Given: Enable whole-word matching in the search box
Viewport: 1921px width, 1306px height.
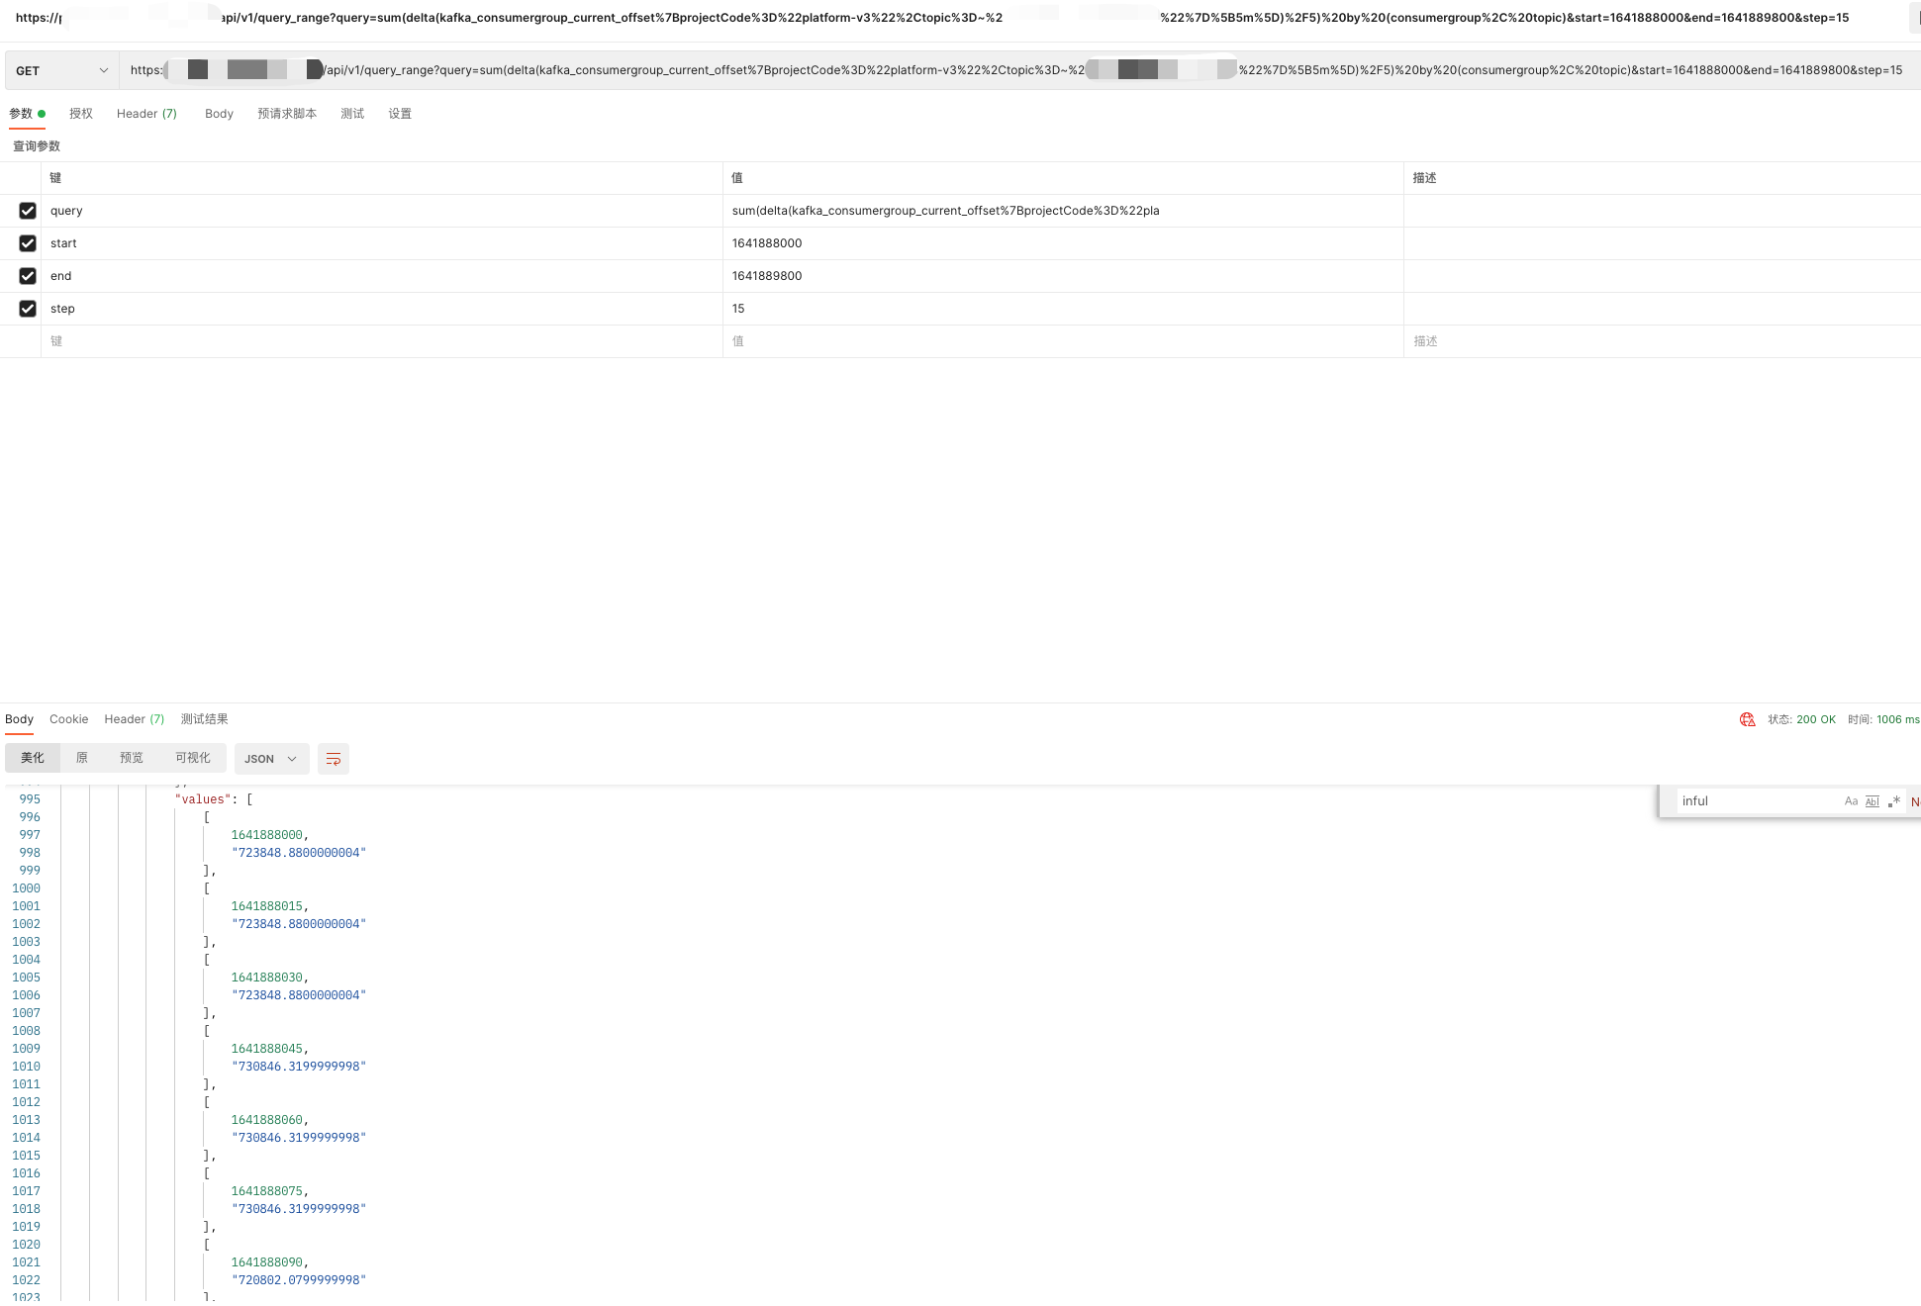Looking at the screenshot, I should [x=1873, y=801].
